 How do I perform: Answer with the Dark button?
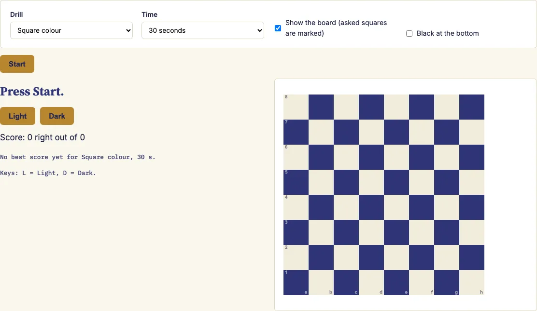point(57,116)
